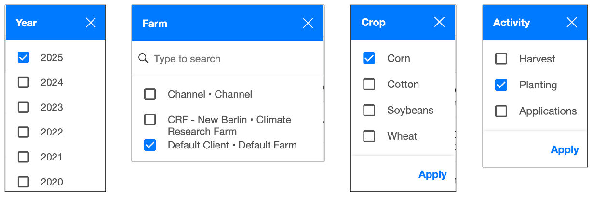Image resolution: width=593 pixels, height=197 pixels.
Task: Apply the Crop filter selection
Action: [432, 174]
